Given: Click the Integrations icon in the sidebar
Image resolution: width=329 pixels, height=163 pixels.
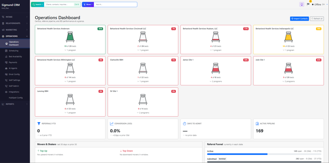Looking at the screenshot, I should pos(6,92).
